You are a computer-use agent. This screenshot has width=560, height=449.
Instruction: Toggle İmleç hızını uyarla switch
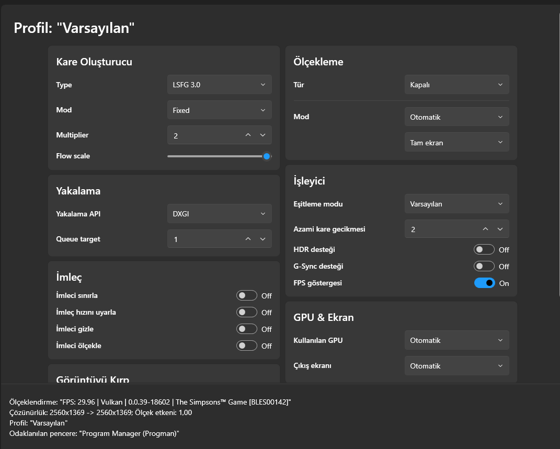click(x=247, y=313)
